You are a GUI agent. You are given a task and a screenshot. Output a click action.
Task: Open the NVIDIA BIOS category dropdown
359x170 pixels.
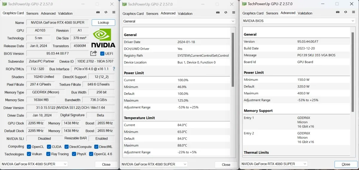point(299,21)
